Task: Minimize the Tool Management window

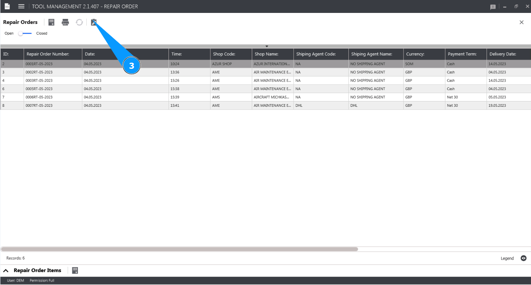Action: [x=505, y=7]
